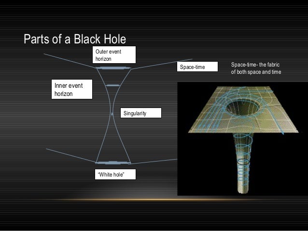308x231 pixels.
Task: Select the "White hole" label box
Action: (115, 174)
